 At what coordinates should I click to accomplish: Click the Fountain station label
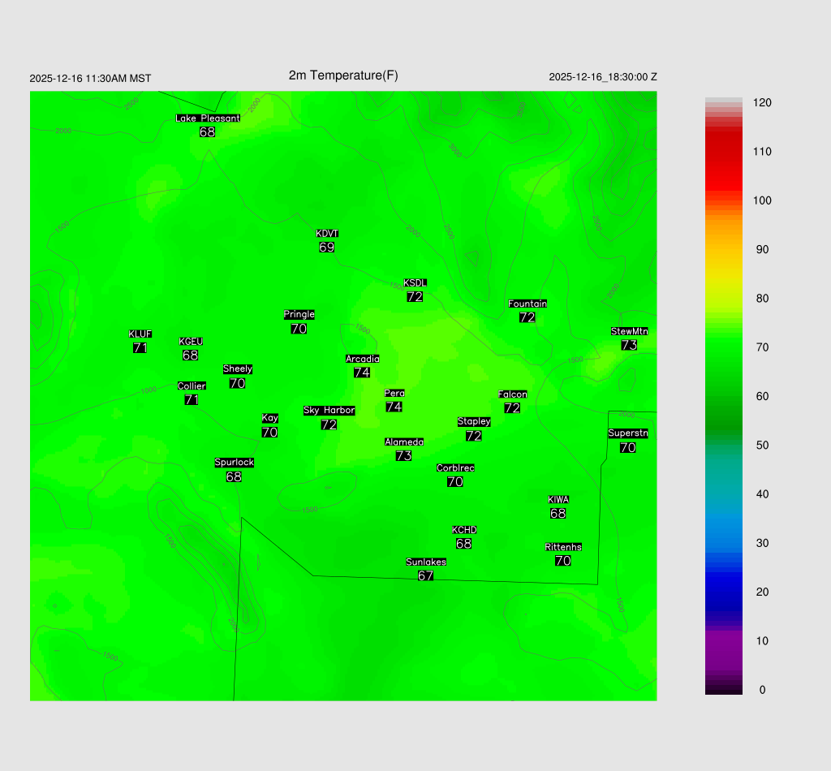pos(527,304)
